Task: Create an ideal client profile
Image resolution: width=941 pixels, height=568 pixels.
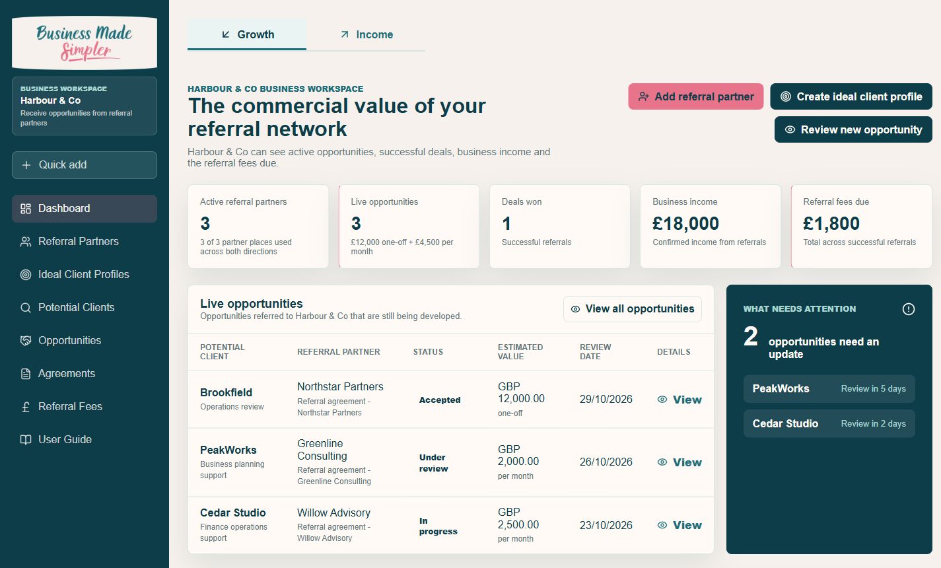Action: click(x=851, y=96)
